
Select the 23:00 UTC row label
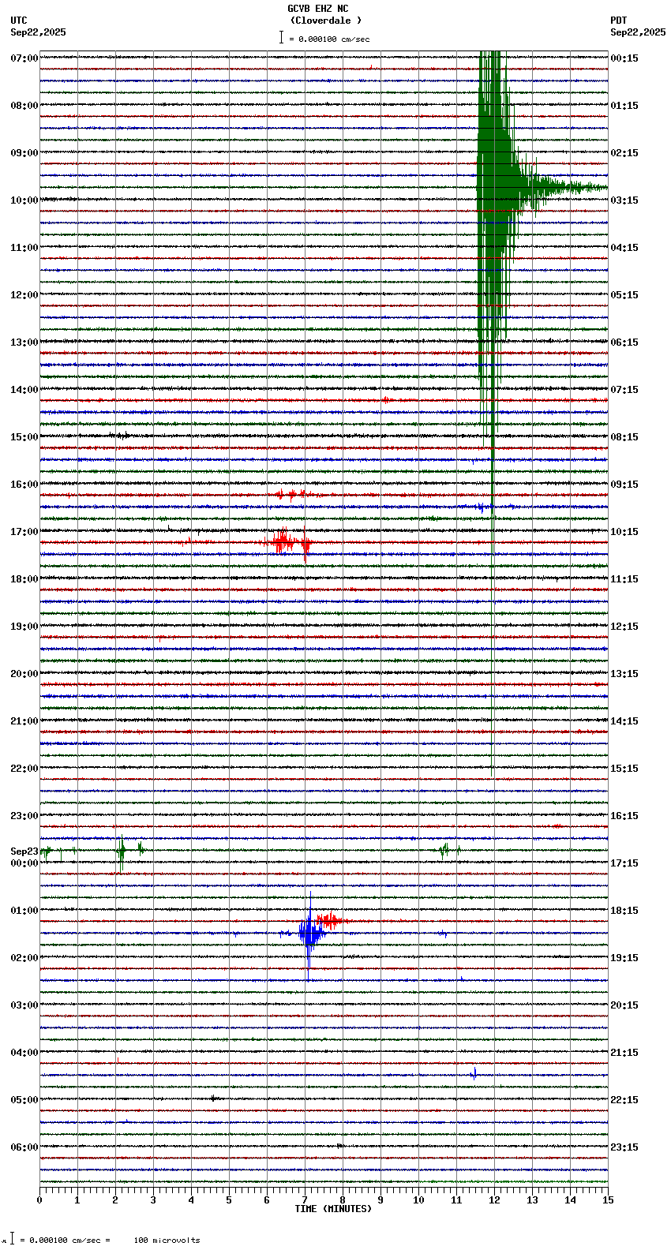click(24, 816)
